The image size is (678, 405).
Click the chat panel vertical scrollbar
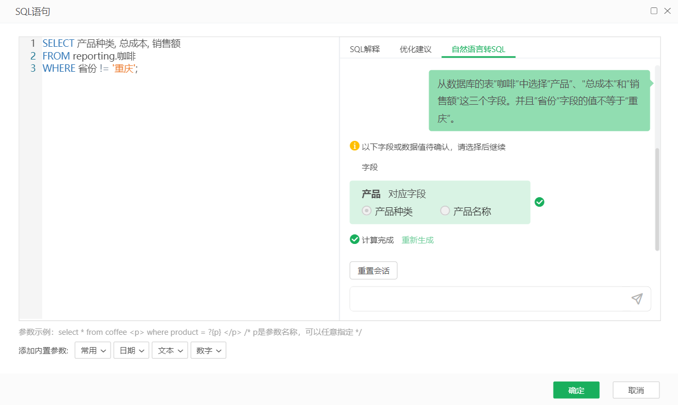[x=657, y=199]
